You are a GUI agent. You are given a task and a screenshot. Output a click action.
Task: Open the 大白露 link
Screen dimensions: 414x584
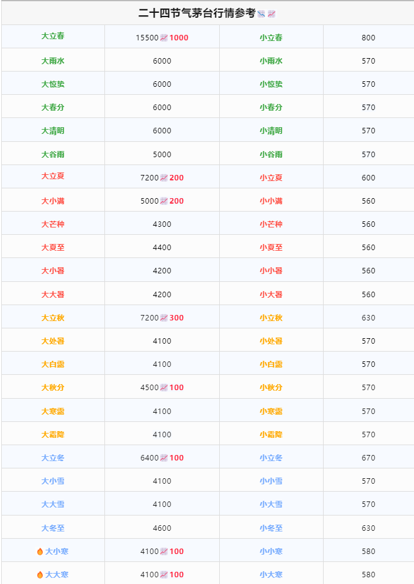point(53,364)
